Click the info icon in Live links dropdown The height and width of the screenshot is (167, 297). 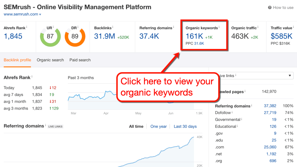(x=236, y=75)
